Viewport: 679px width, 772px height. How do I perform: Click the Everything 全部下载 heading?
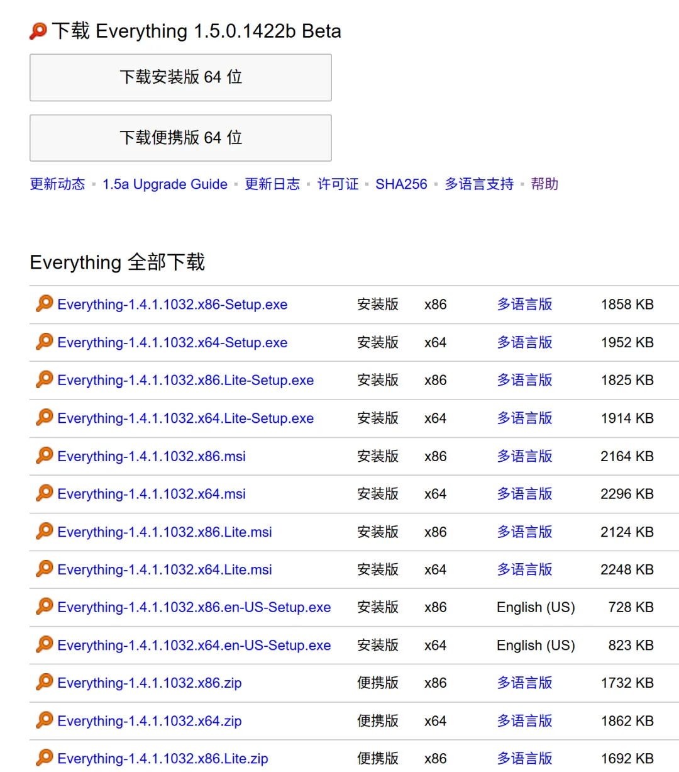(x=118, y=262)
